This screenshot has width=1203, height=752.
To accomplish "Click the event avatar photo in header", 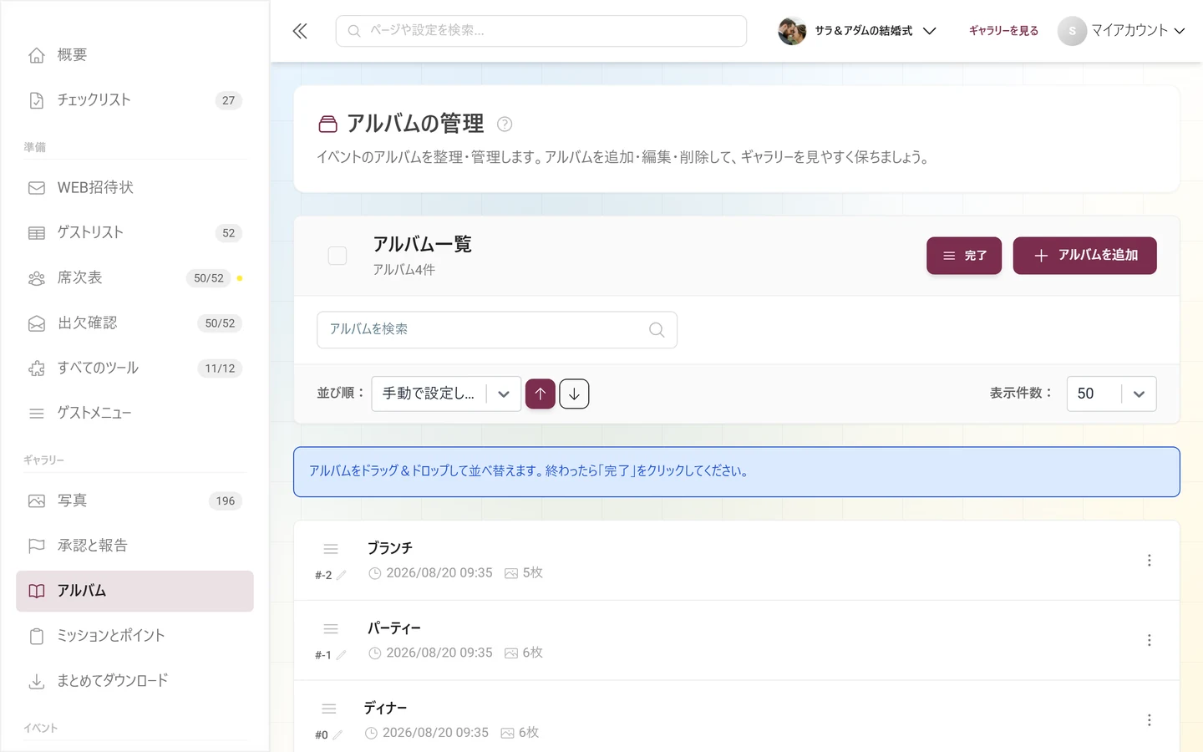I will 792,31.
